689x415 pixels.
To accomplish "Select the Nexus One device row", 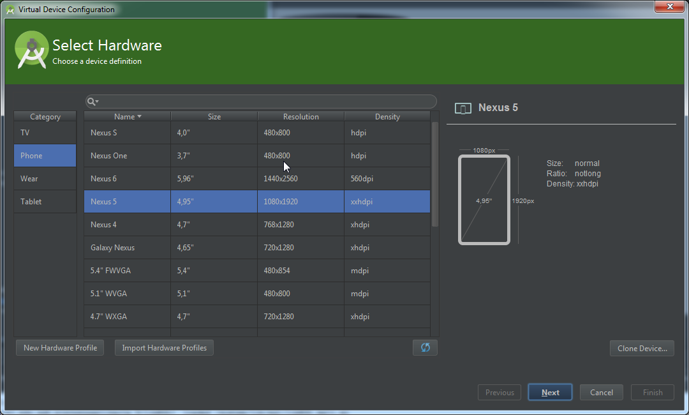I will (x=257, y=156).
